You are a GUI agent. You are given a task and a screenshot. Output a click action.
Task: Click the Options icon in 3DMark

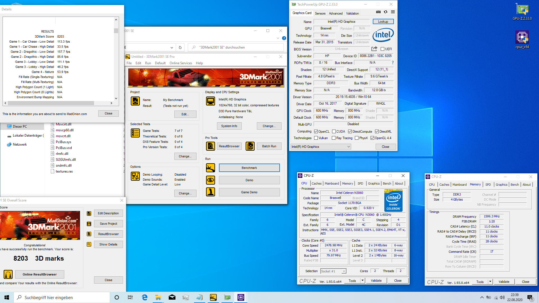pos(135,176)
